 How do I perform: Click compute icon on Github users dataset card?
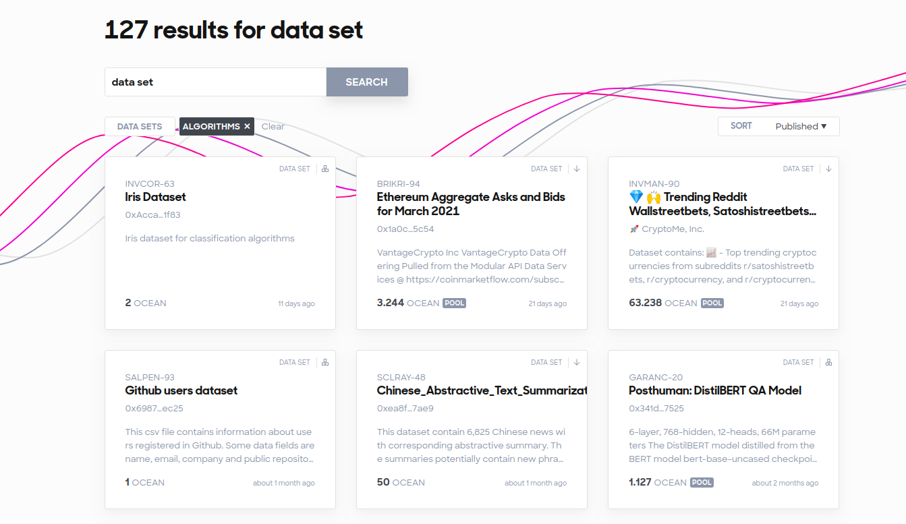tap(325, 362)
